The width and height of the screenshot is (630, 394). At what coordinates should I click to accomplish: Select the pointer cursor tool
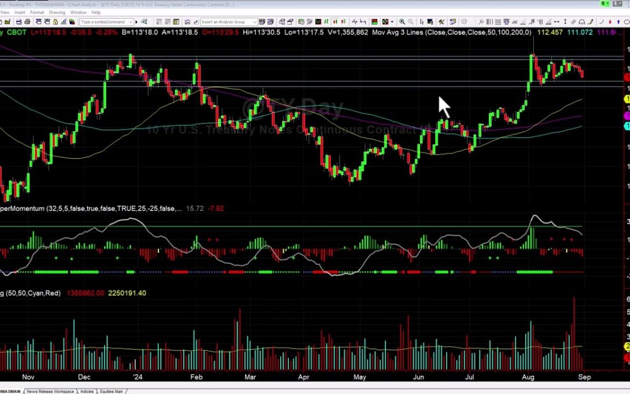pos(421,22)
